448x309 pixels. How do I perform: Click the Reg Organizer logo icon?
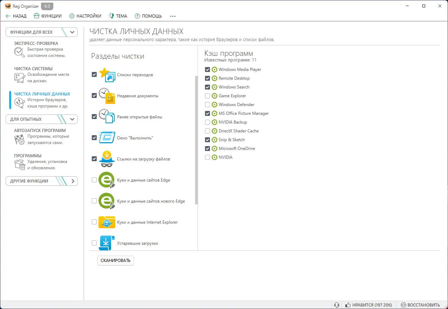[x=8, y=6]
